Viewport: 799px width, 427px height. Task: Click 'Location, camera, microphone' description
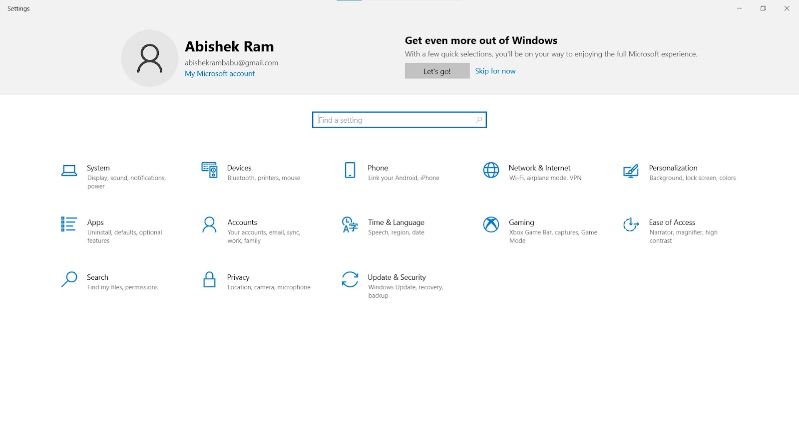[x=269, y=287]
